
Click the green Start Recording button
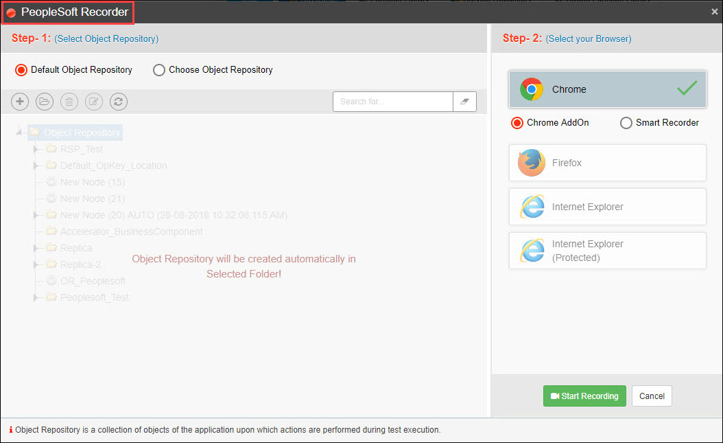(584, 396)
